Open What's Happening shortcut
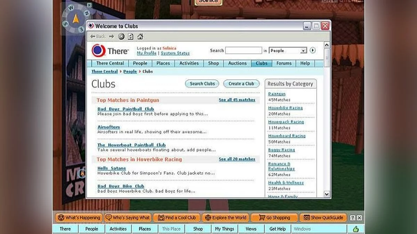This screenshot has width=417, height=234. (79, 218)
